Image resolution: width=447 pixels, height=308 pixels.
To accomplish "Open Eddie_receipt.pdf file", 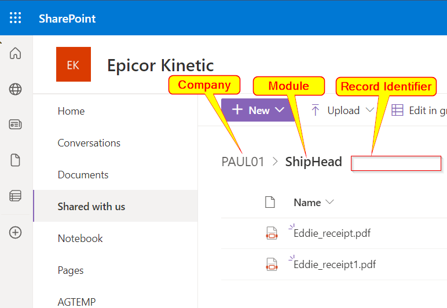I will click(x=332, y=233).
